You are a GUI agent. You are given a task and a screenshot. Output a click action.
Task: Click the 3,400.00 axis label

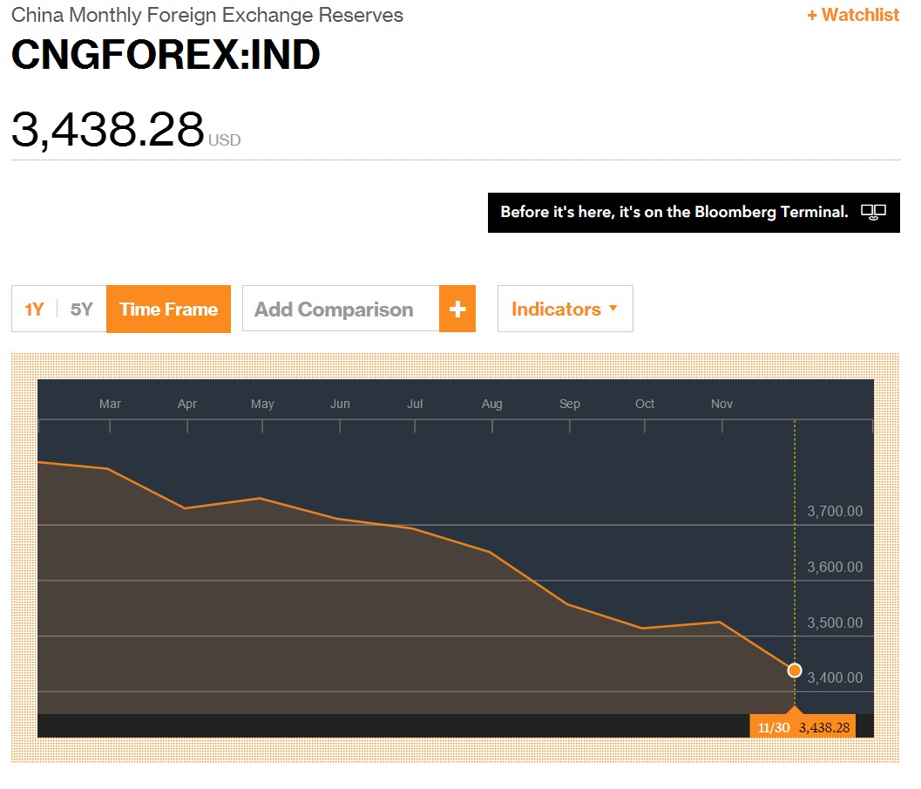(835, 677)
